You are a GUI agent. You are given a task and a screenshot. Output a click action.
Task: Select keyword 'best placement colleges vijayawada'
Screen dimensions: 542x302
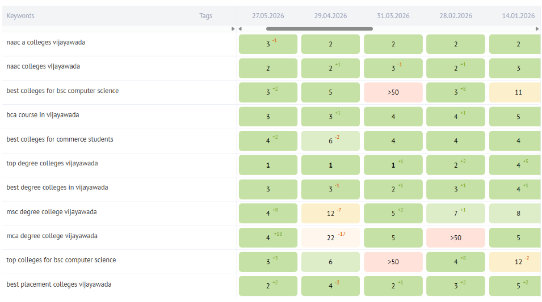tap(59, 284)
